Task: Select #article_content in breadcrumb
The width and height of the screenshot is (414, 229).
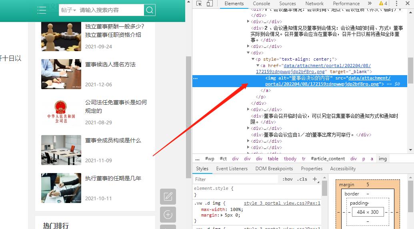Action: click(328, 159)
